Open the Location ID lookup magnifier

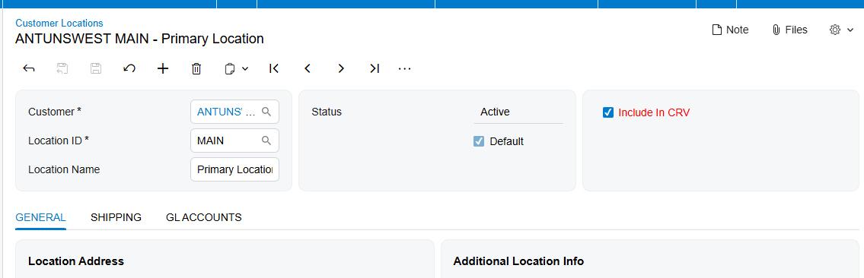(x=266, y=141)
